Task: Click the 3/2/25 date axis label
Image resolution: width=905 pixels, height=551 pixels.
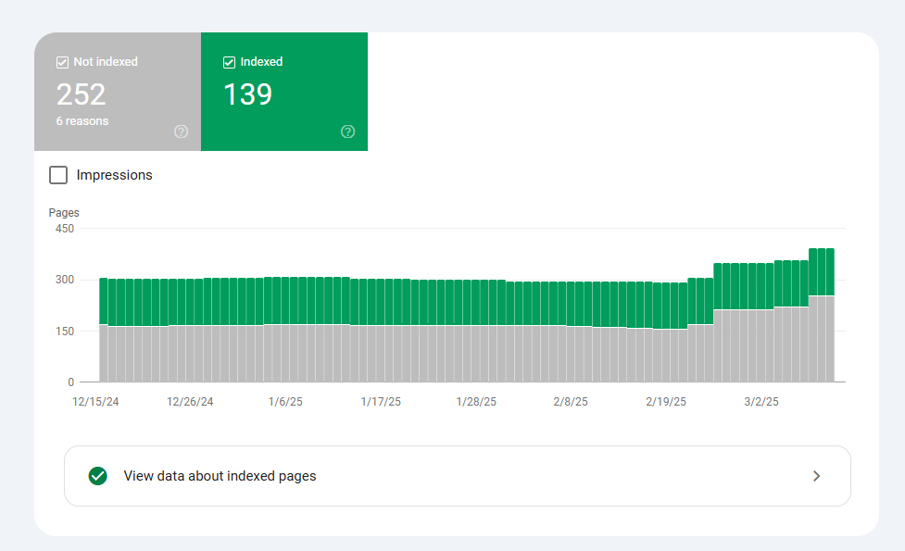Action: click(x=761, y=402)
